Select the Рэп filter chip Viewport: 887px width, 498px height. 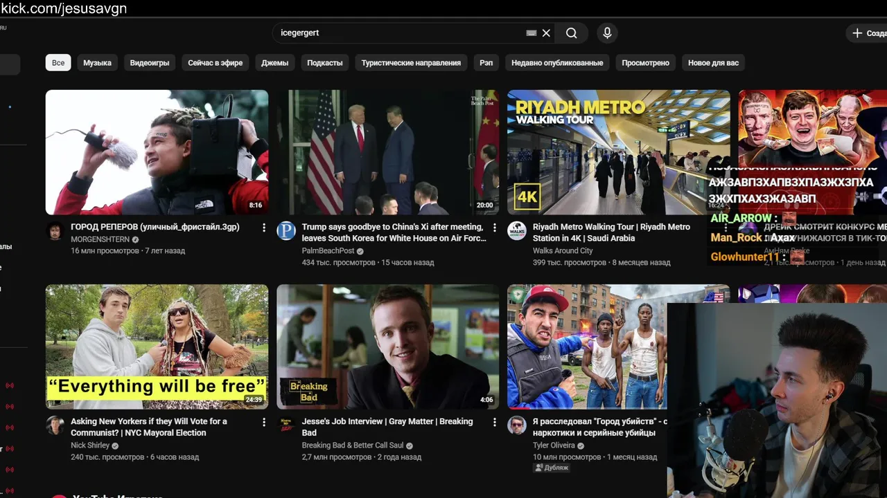pyautogui.click(x=486, y=62)
